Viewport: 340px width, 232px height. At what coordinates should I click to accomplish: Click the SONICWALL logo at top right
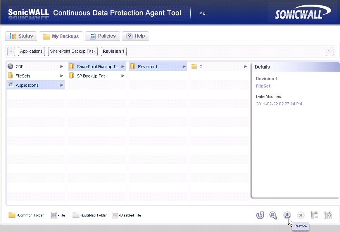pyautogui.click(x=303, y=12)
